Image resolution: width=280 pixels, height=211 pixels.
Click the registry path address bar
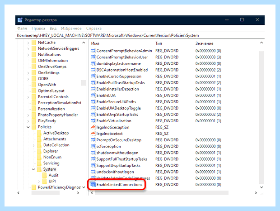tap(140, 35)
